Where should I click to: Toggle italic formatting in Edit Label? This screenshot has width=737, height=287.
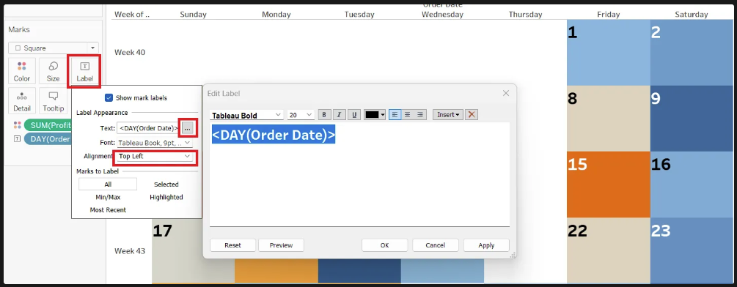[339, 114]
